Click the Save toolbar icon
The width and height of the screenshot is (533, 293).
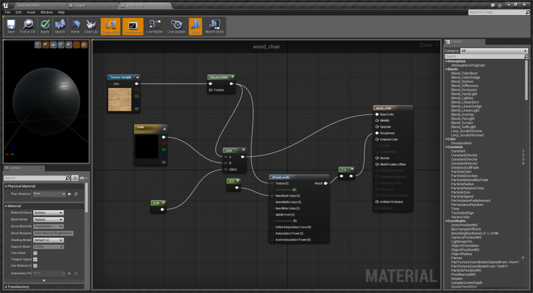[x=11, y=25]
